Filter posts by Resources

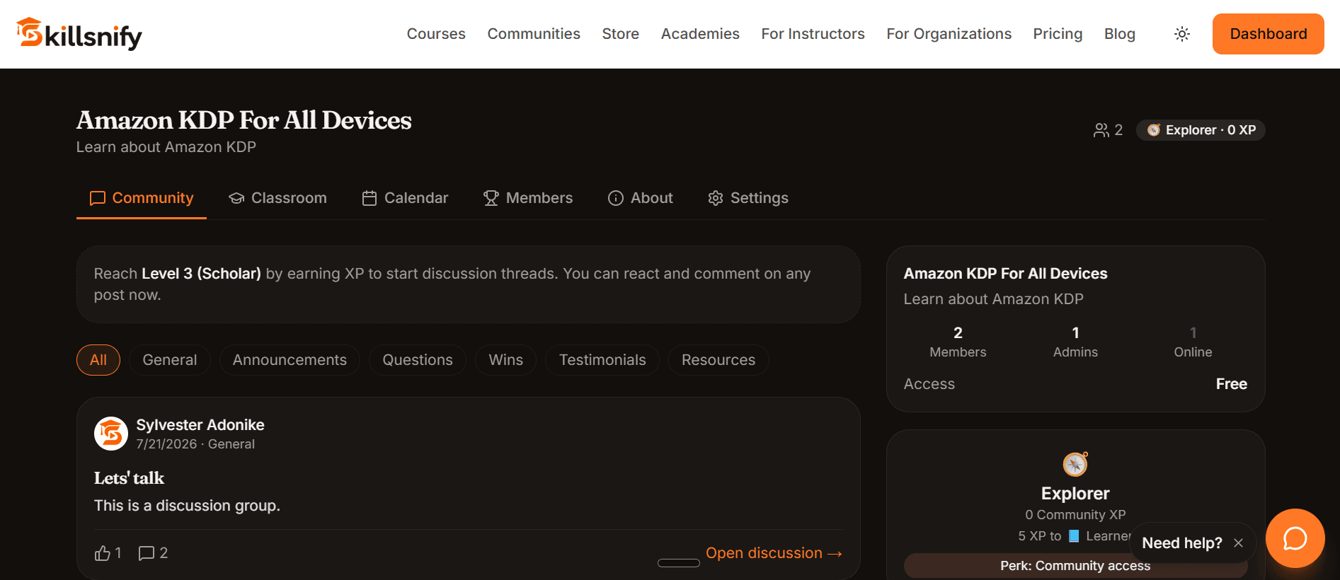718,360
